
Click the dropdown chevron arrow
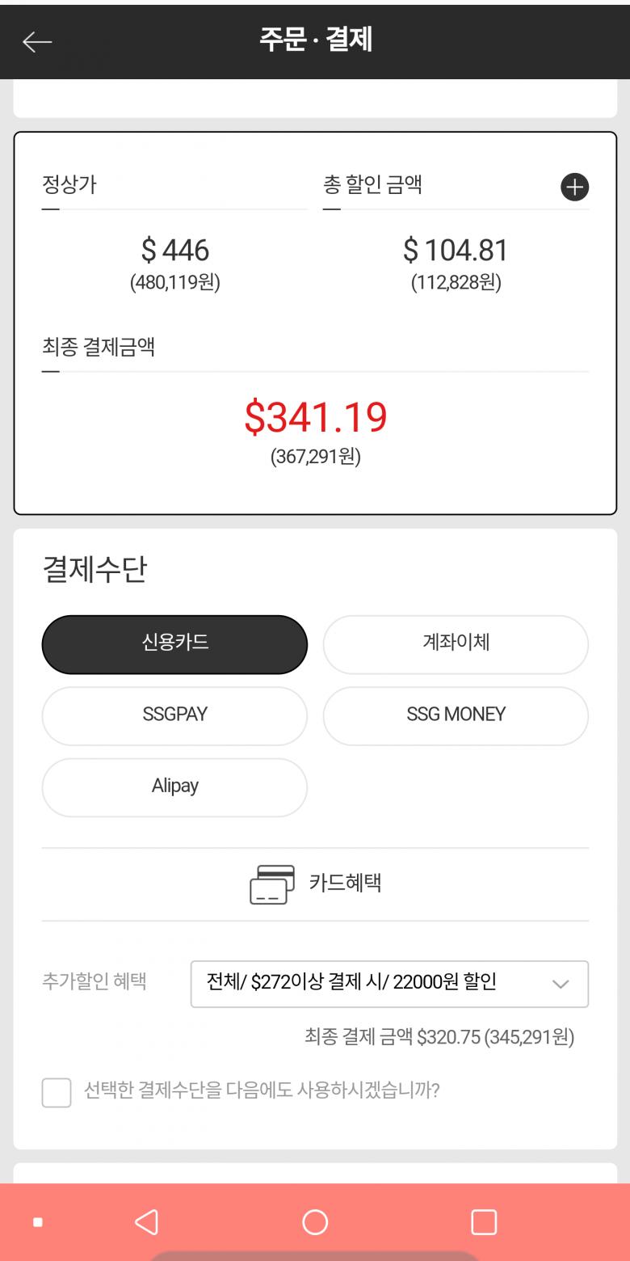pos(560,984)
